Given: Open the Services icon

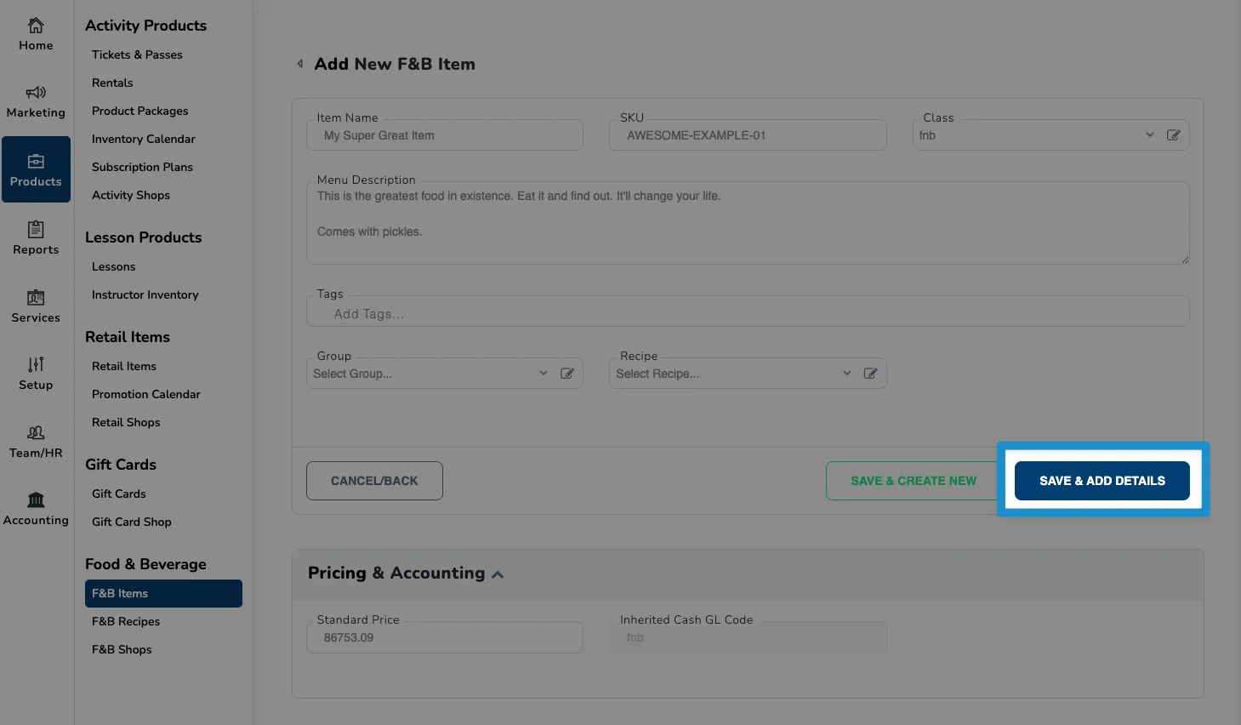Looking at the screenshot, I should (x=36, y=297).
